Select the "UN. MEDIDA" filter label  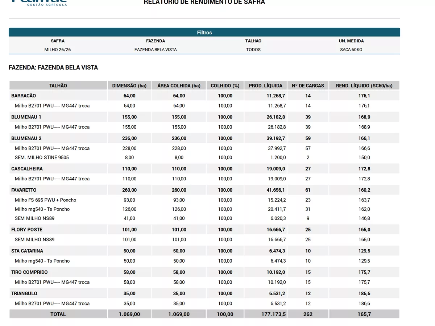tap(351, 41)
